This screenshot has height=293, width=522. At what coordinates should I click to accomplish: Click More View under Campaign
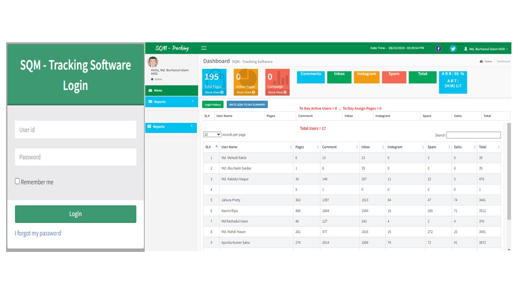pyautogui.click(x=277, y=92)
